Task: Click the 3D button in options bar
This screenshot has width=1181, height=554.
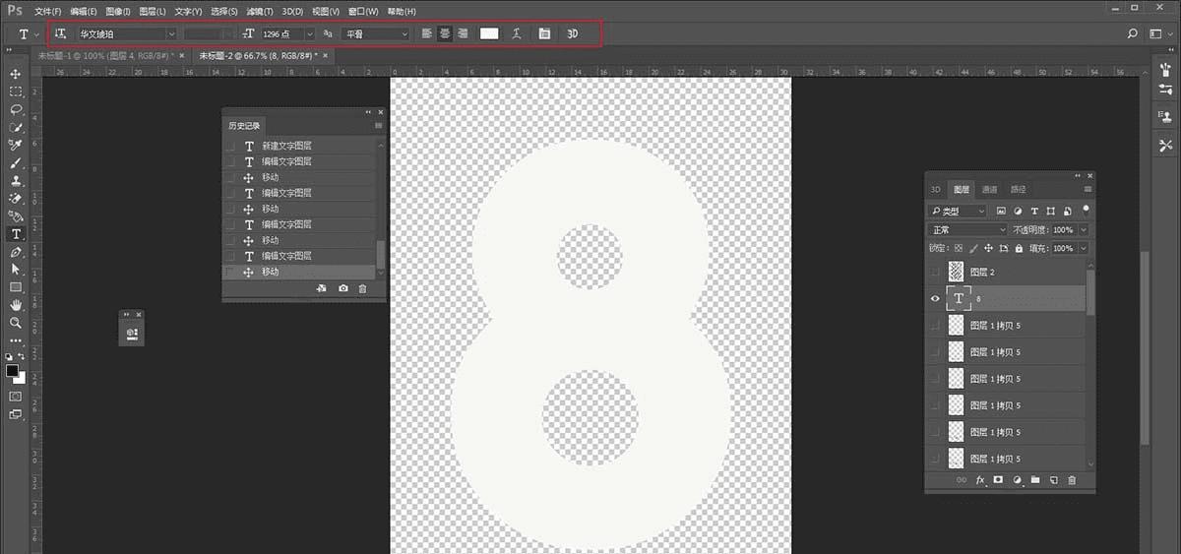Action: point(573,33)
